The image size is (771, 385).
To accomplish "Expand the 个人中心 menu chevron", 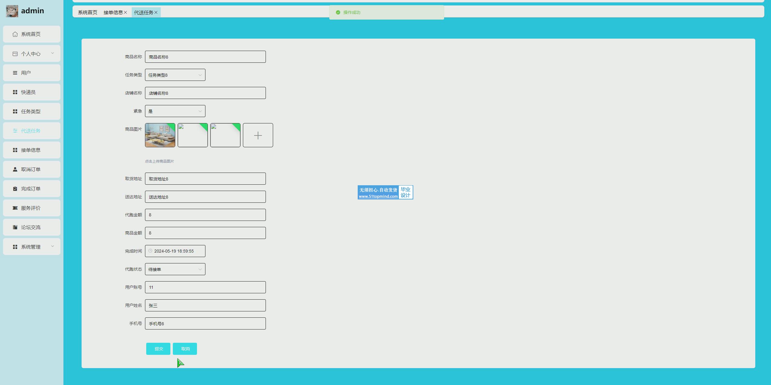I will pyautogui.click(x=53, y=53).
